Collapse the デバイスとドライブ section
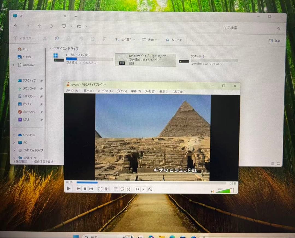 click(51, 49)
